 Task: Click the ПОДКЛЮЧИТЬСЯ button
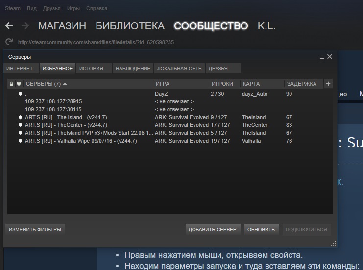tap(306, 229)
